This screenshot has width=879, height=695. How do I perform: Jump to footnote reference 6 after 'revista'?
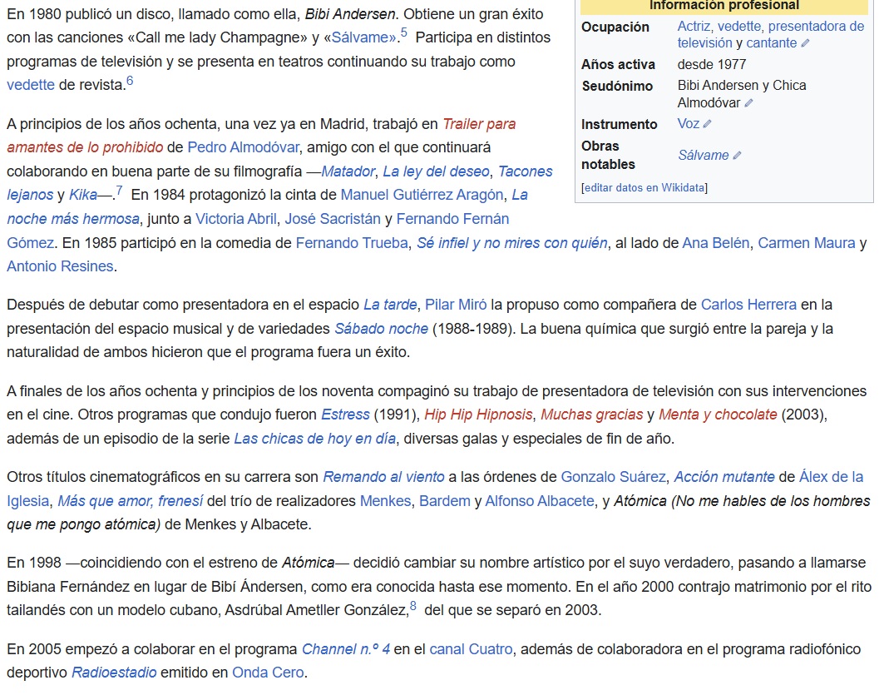130,81
